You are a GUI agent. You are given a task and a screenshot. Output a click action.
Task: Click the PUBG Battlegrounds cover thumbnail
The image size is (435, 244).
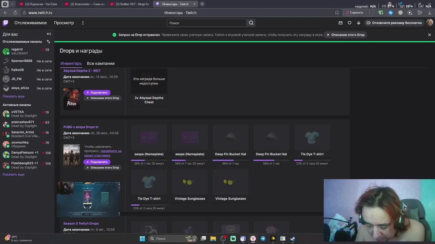point(71,155)
